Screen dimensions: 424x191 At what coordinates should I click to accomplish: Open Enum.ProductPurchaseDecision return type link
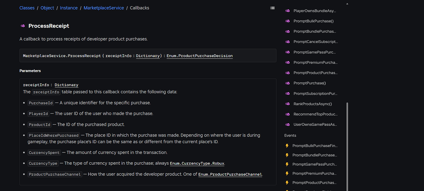(x=200, y=56)
